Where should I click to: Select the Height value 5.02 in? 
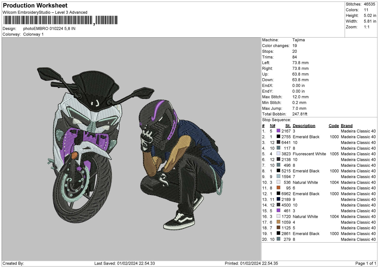[x=370, y=16]
